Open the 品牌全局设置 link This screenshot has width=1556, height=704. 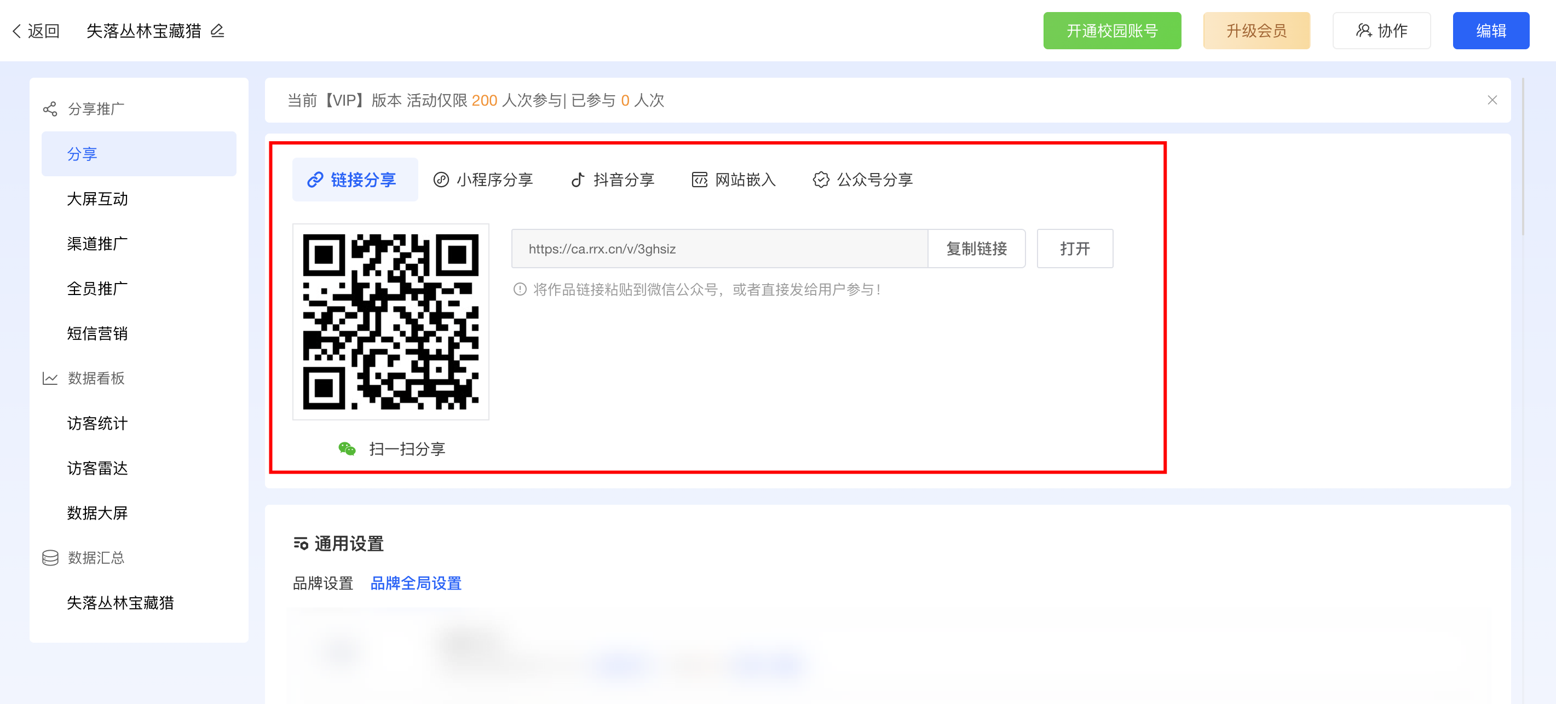[416, 583]
